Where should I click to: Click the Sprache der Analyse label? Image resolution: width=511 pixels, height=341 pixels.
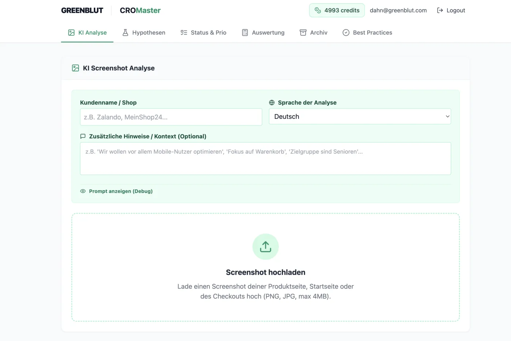[x=307, y=102]
